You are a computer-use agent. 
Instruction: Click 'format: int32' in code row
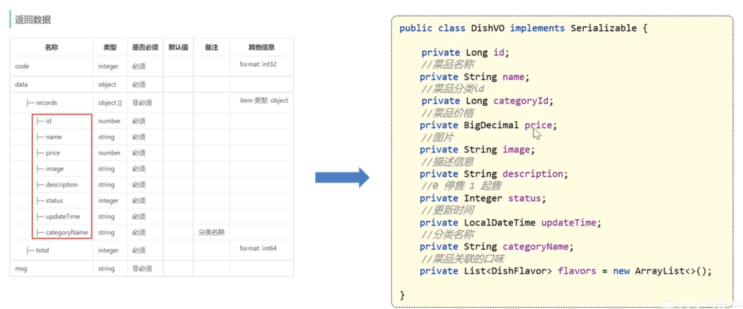(258, 64)
